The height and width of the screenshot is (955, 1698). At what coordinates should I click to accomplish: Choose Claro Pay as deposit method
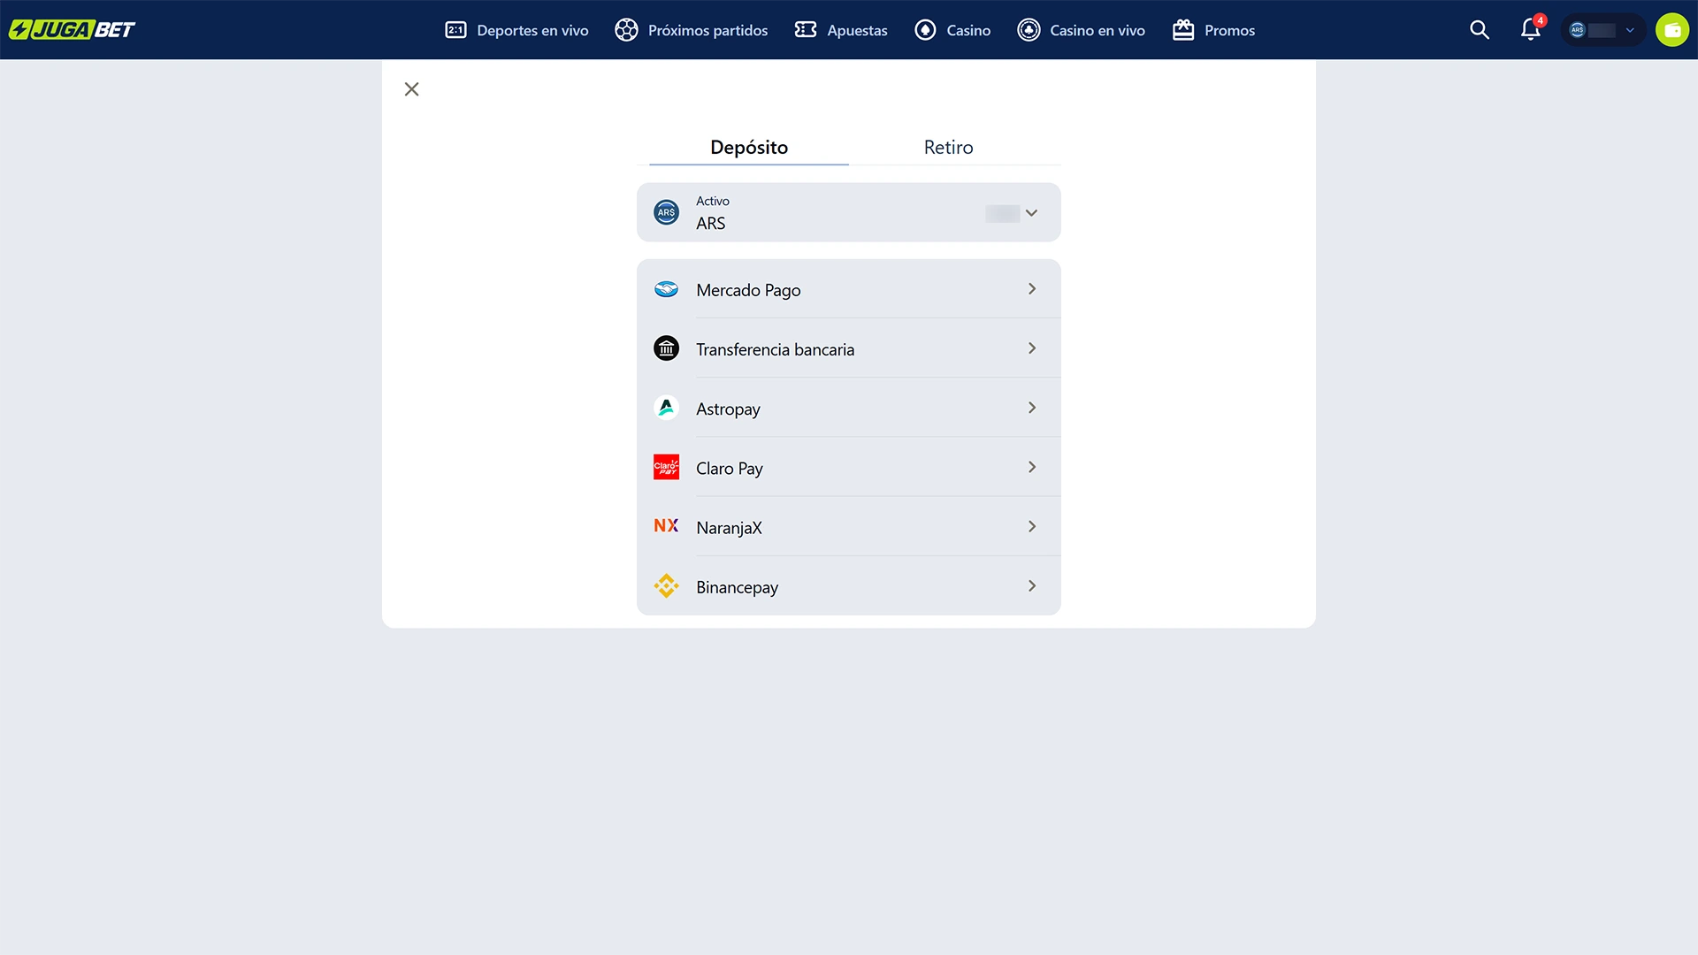coord(848,467)
